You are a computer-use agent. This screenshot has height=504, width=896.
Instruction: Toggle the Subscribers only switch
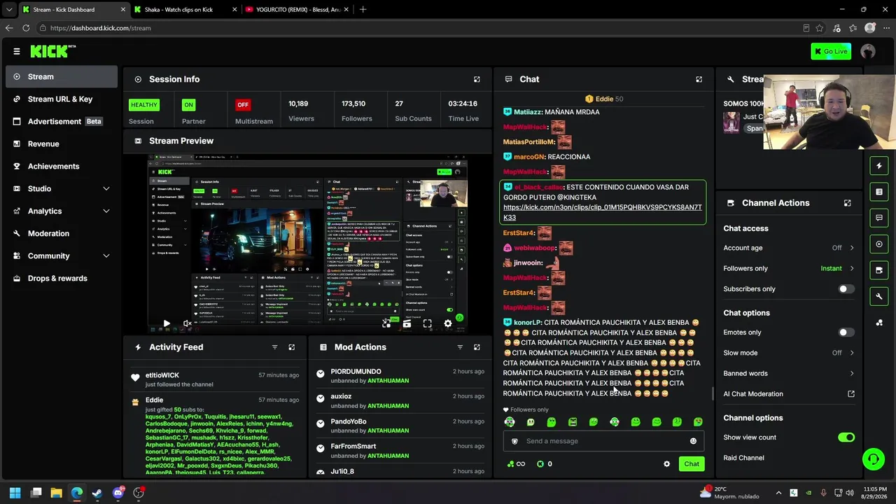pyautogui.click(x=846, y=289)
